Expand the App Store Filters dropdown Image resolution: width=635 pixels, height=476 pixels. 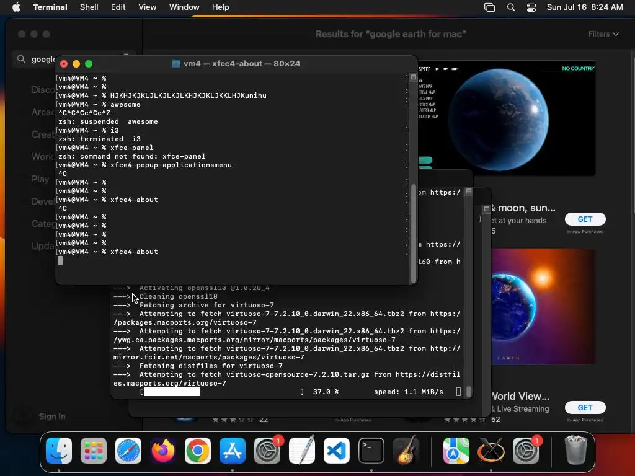[603, 34]
